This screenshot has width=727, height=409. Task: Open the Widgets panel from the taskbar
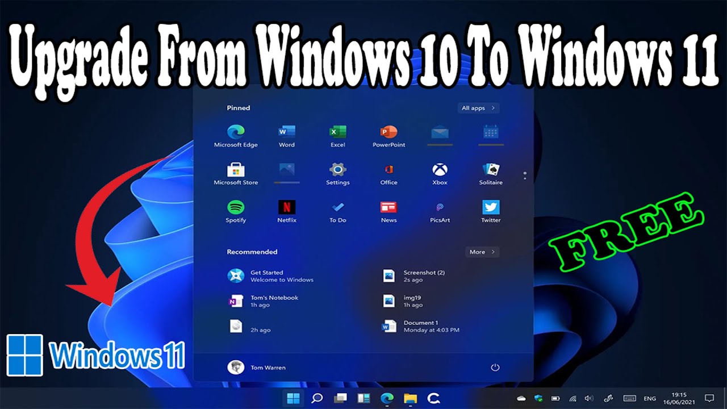(363, 398)
